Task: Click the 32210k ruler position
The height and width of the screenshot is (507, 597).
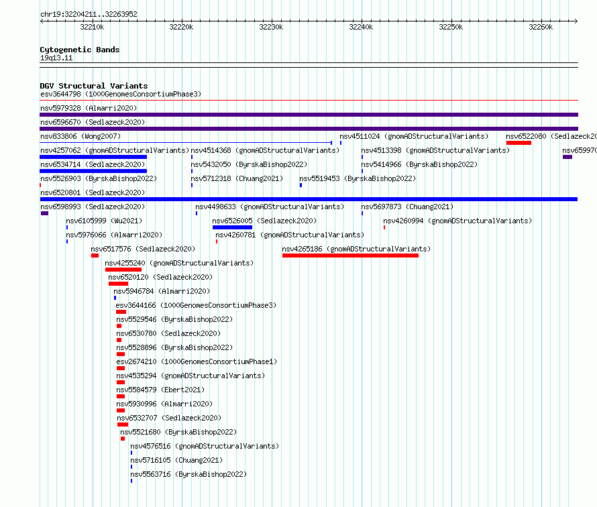Action: (x=92, y=27)
